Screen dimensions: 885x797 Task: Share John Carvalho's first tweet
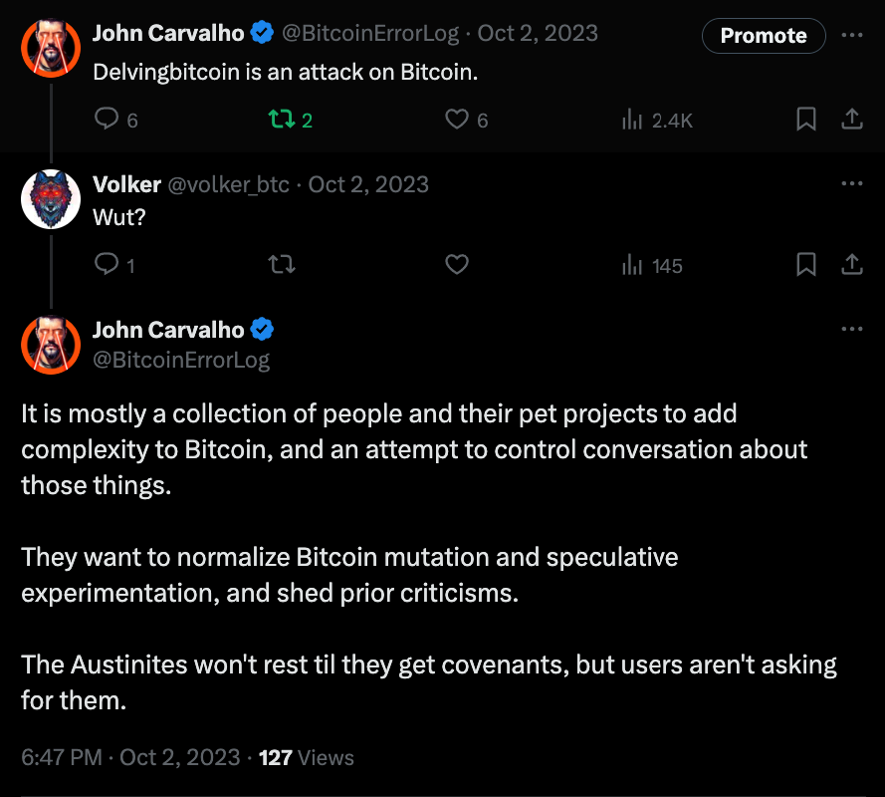tap(852, 120)
